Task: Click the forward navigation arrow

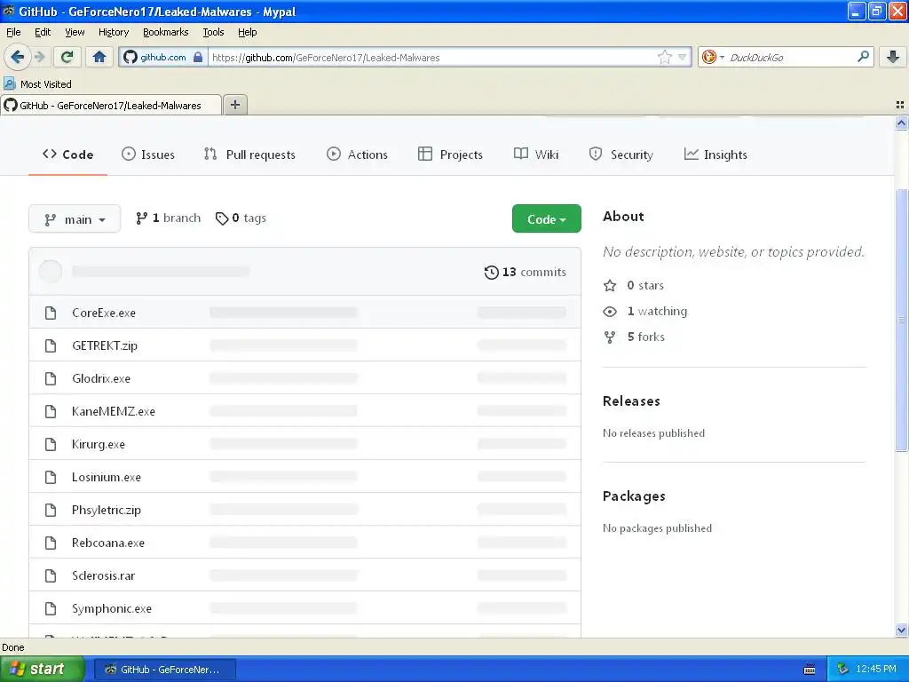Action: coord(39,57)
